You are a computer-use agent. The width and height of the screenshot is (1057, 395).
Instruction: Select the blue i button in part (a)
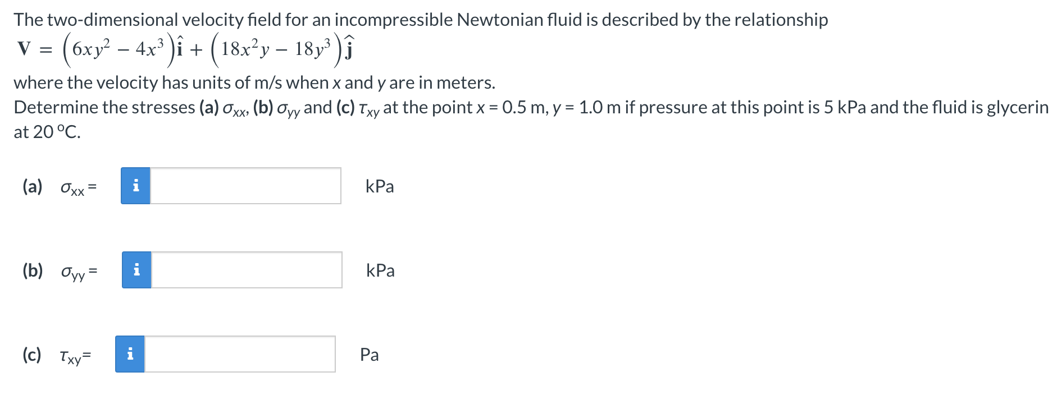pos(135,186)
